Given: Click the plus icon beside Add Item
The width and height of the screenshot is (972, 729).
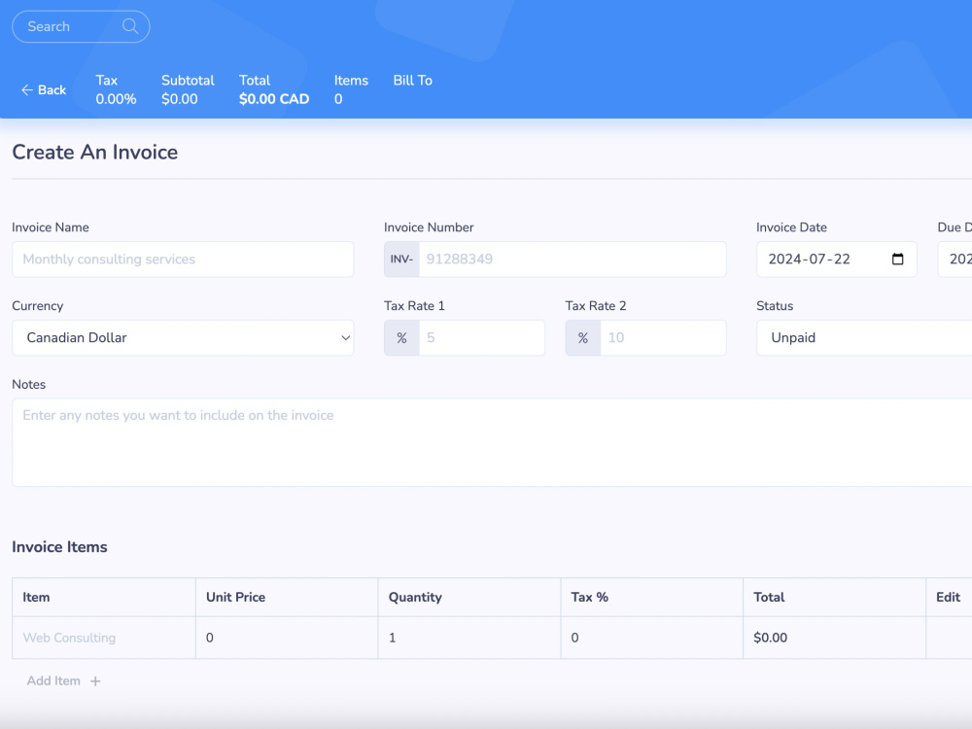Looking at the screenshot, I should click(95, 681).
